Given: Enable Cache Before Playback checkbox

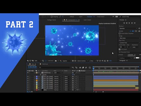Looking at the screenshot, I should (120, 34).
